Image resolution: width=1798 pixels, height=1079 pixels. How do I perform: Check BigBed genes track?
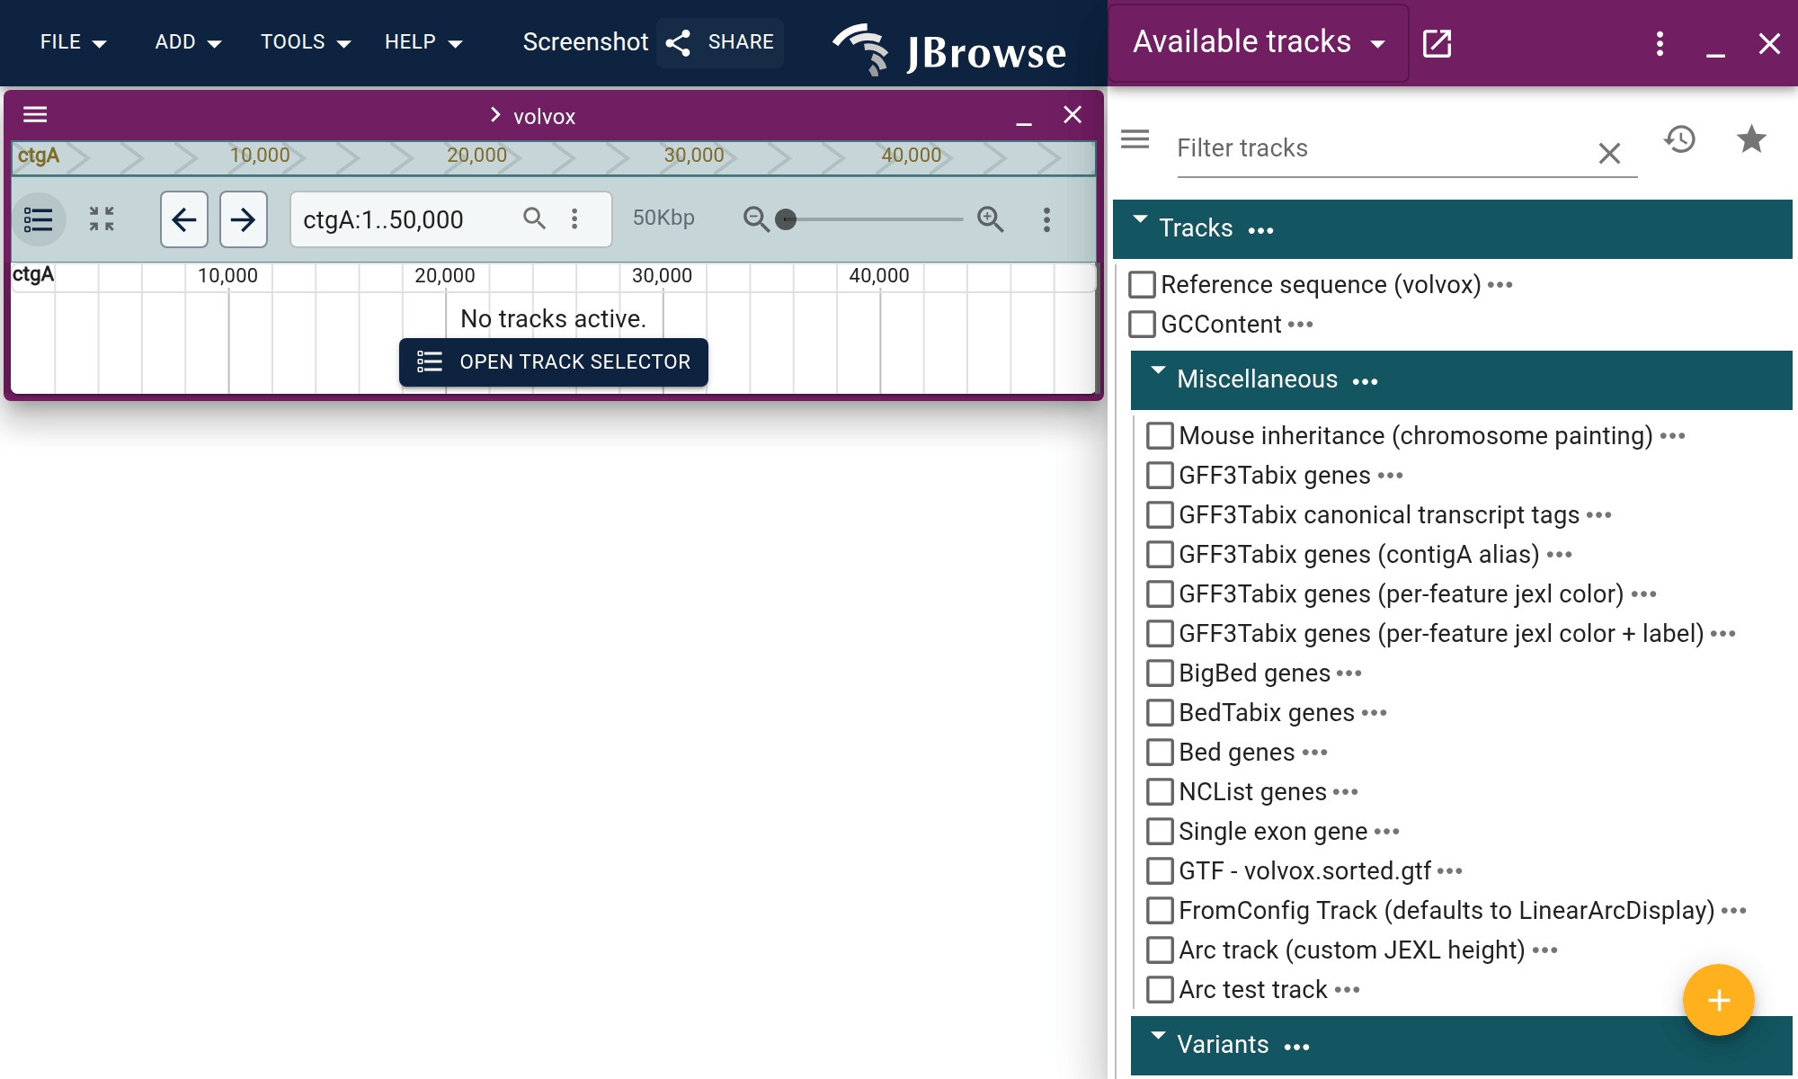1160,673
